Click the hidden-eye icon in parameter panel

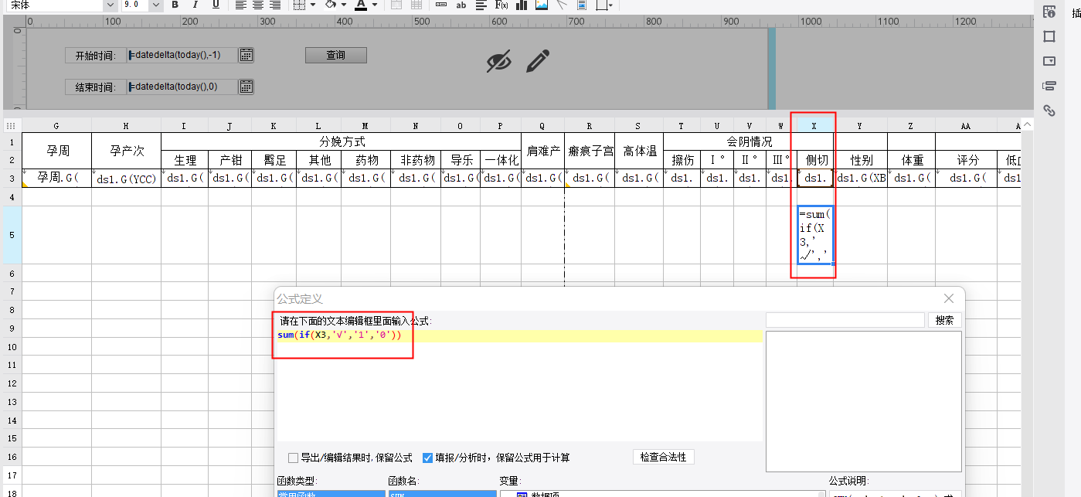click(x=499, y=61)
